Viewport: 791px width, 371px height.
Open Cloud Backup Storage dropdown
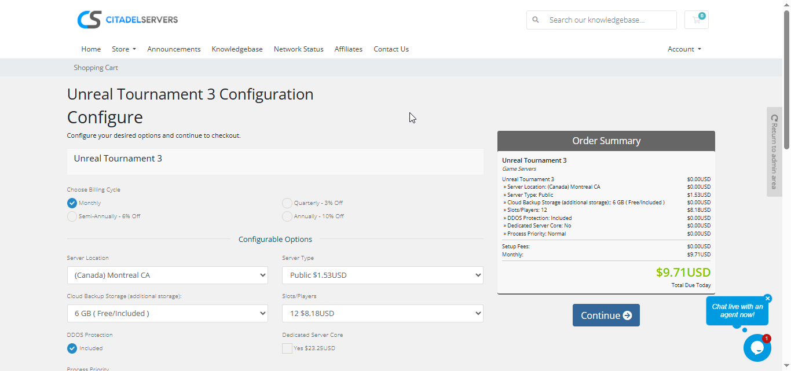[x=167, y=313]
